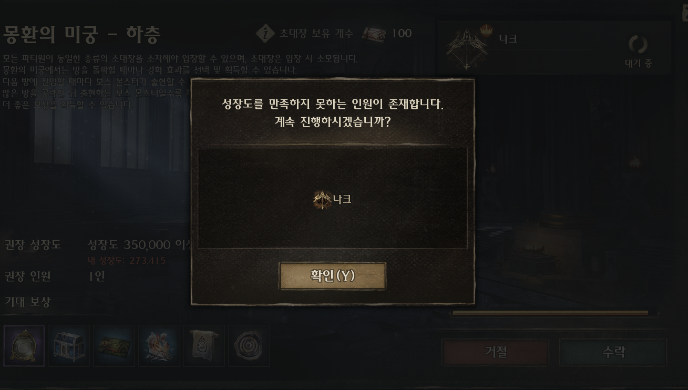Screen dimensions: 688x390
Task: Select the green invitation card reward icon
Action: tap(114, 345)
